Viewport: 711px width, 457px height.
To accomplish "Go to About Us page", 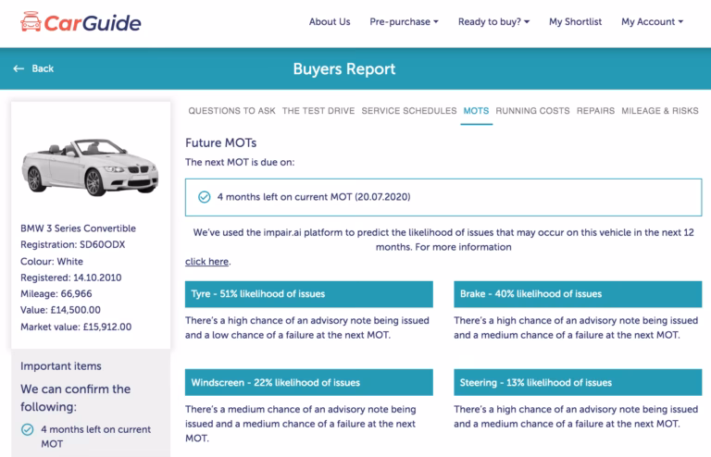I will 330,22.
